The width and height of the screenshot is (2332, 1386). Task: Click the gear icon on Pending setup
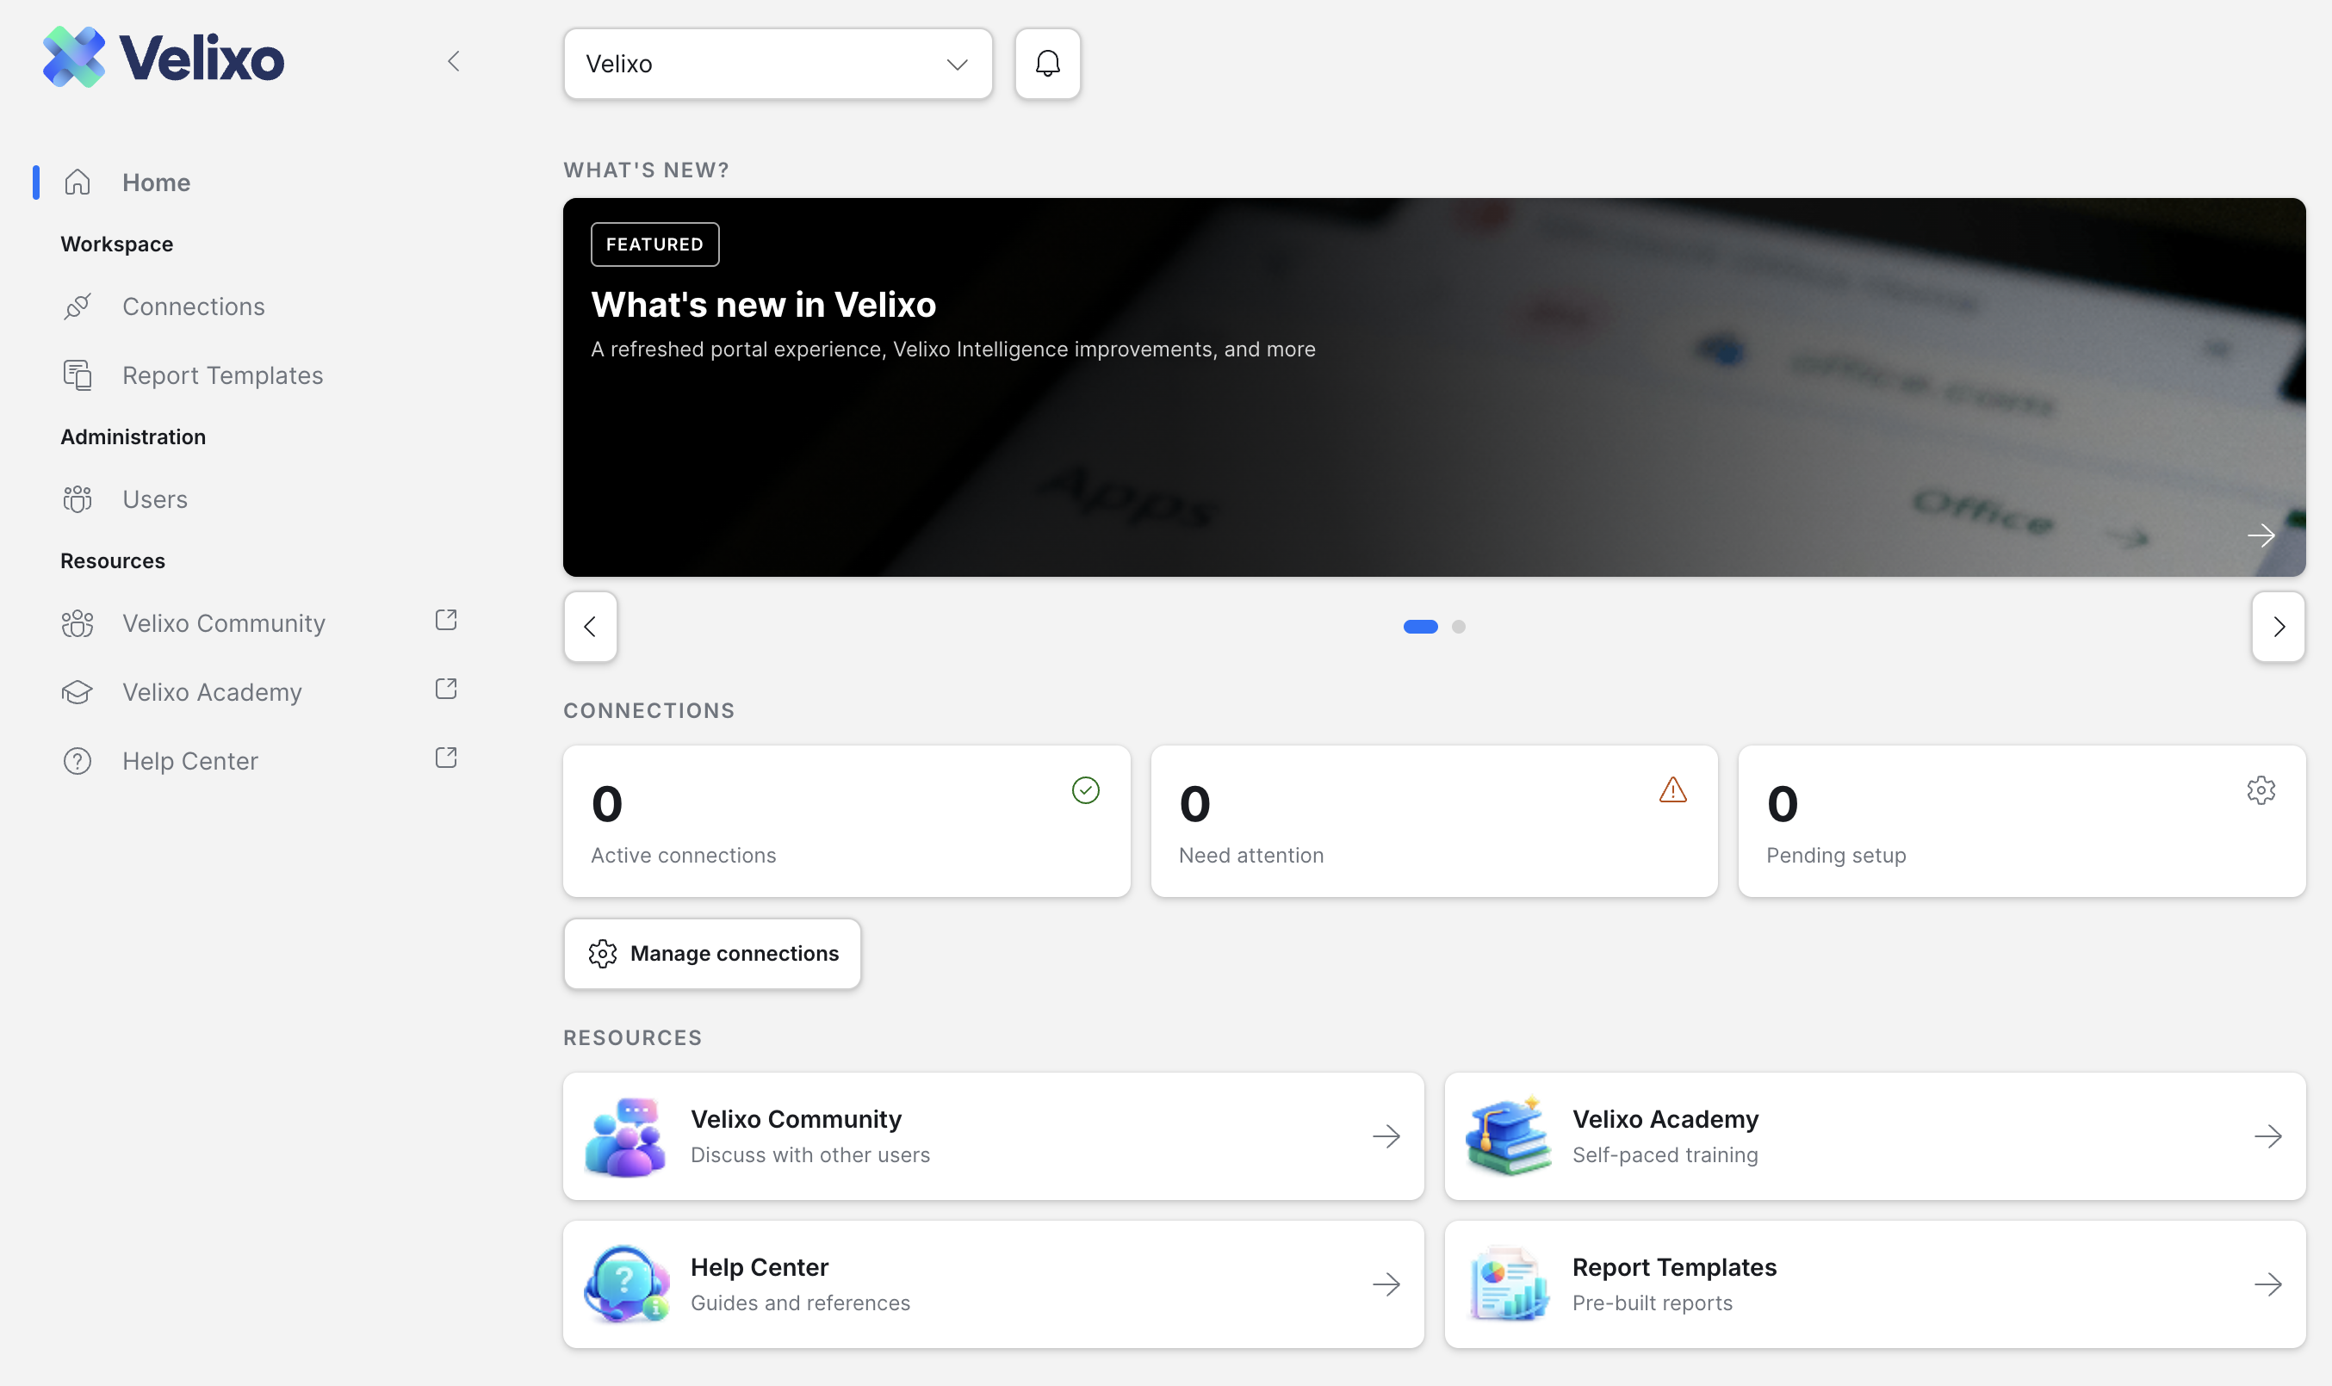point(2261,790)
